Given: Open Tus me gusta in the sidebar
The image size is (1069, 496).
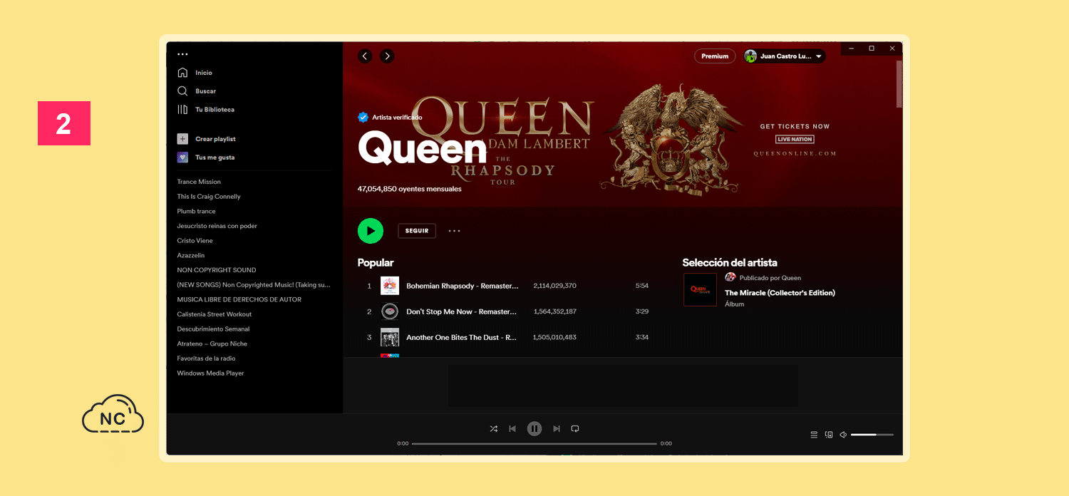Looking at the screenshot, I should 215,157.
